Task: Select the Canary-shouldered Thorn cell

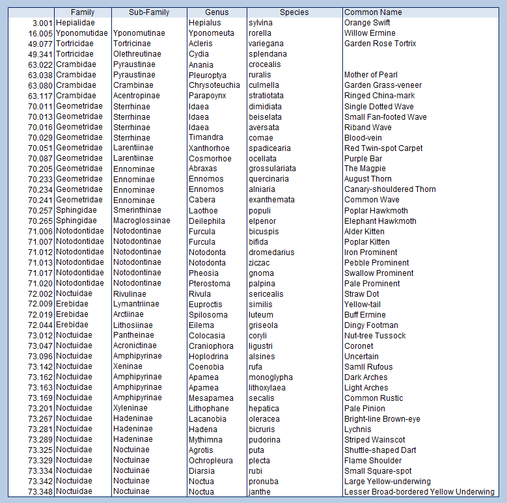Action: pyautogui.click(x=390, y=189)
